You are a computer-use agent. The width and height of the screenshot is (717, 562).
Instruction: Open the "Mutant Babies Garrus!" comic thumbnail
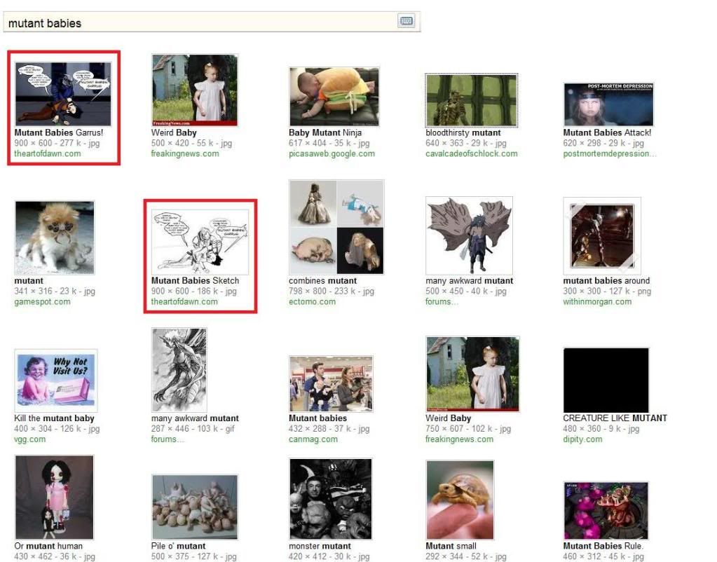tap(63, 93)
